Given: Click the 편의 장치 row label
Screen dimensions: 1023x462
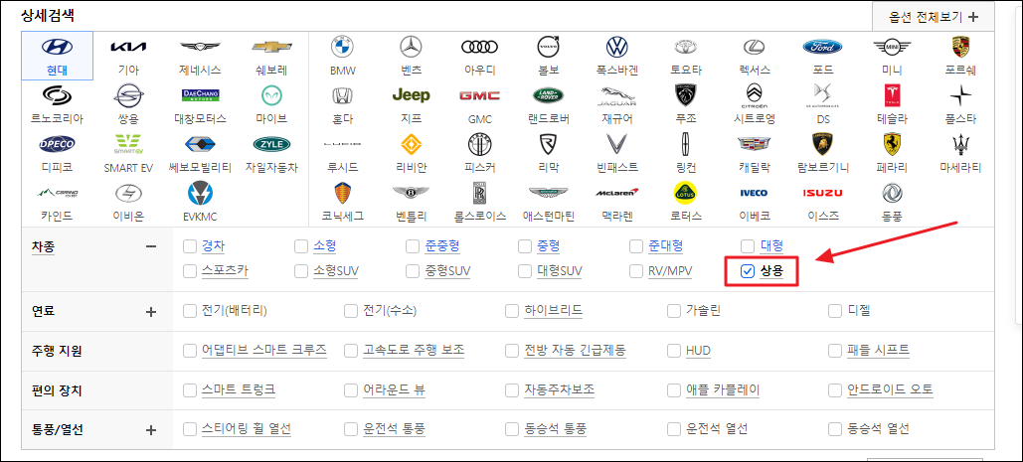Looking at the screenshot, I should point(56,390).
